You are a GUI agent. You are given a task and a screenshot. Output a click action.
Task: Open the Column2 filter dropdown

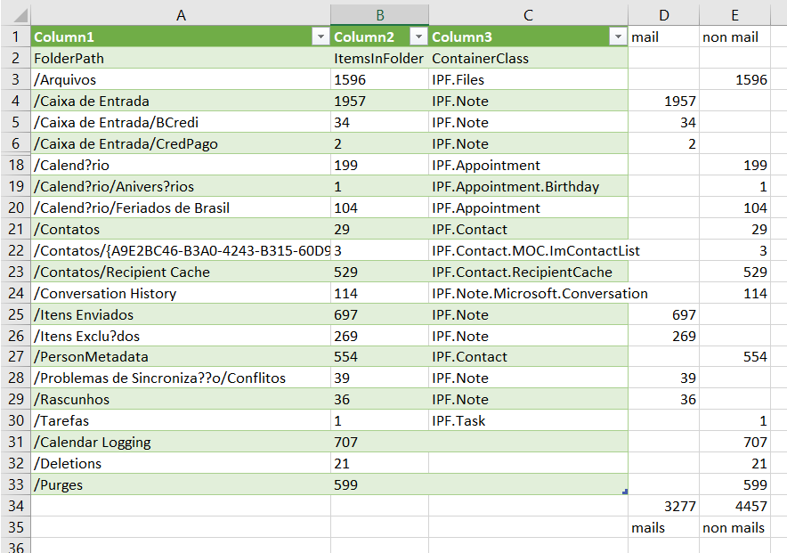418,37
